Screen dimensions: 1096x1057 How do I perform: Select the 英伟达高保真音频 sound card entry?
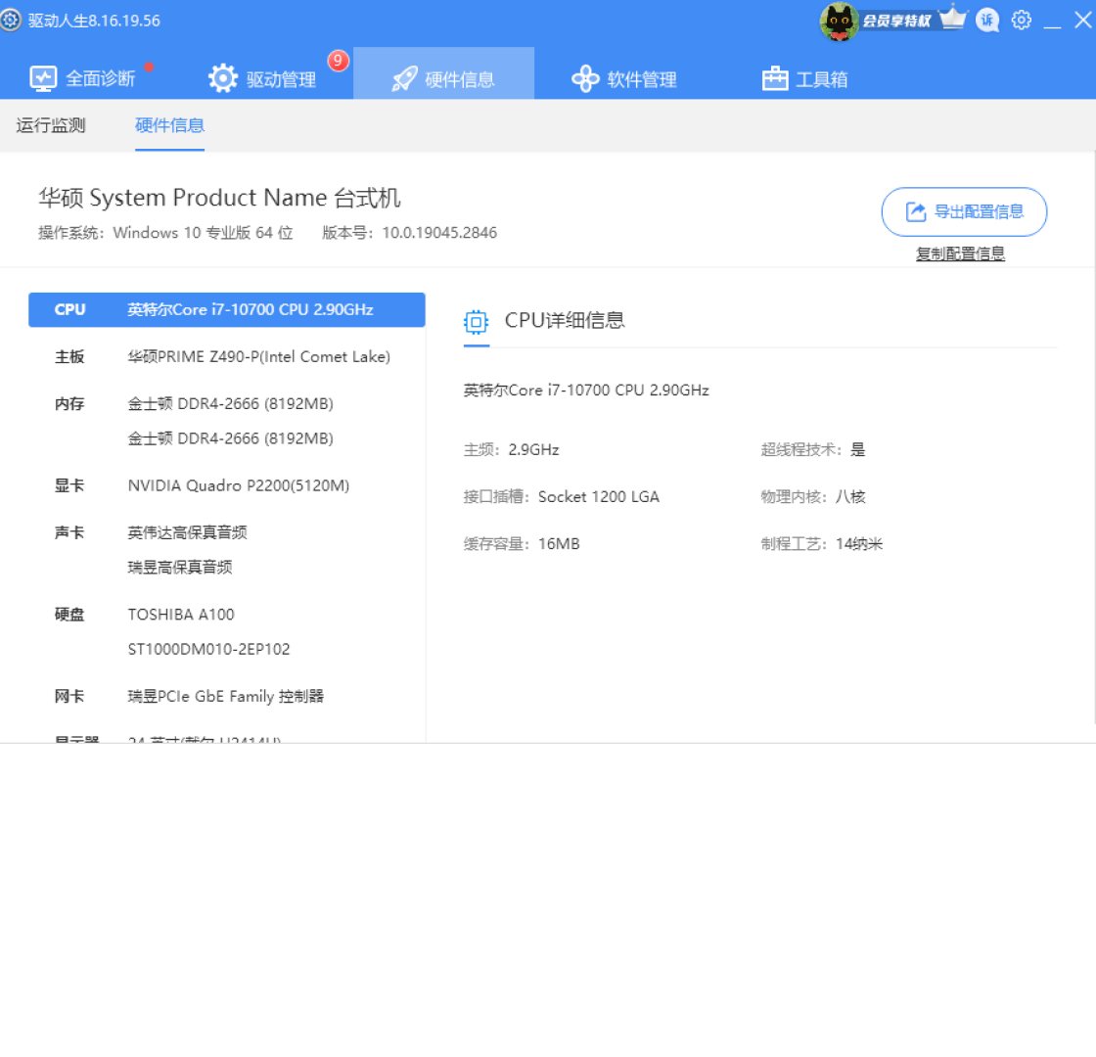pos(187,532)
